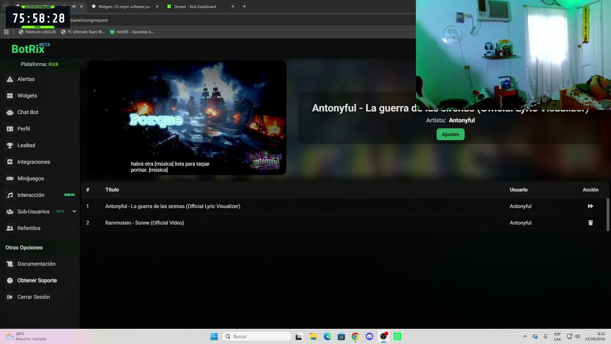Click the taskbar Buscar search box
The width and height of the screenshot is (611, 344).
coord(257,336)
